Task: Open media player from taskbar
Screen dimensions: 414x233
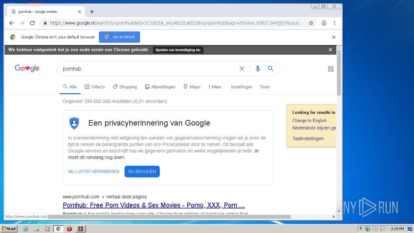Action: [x=48, y=229]
